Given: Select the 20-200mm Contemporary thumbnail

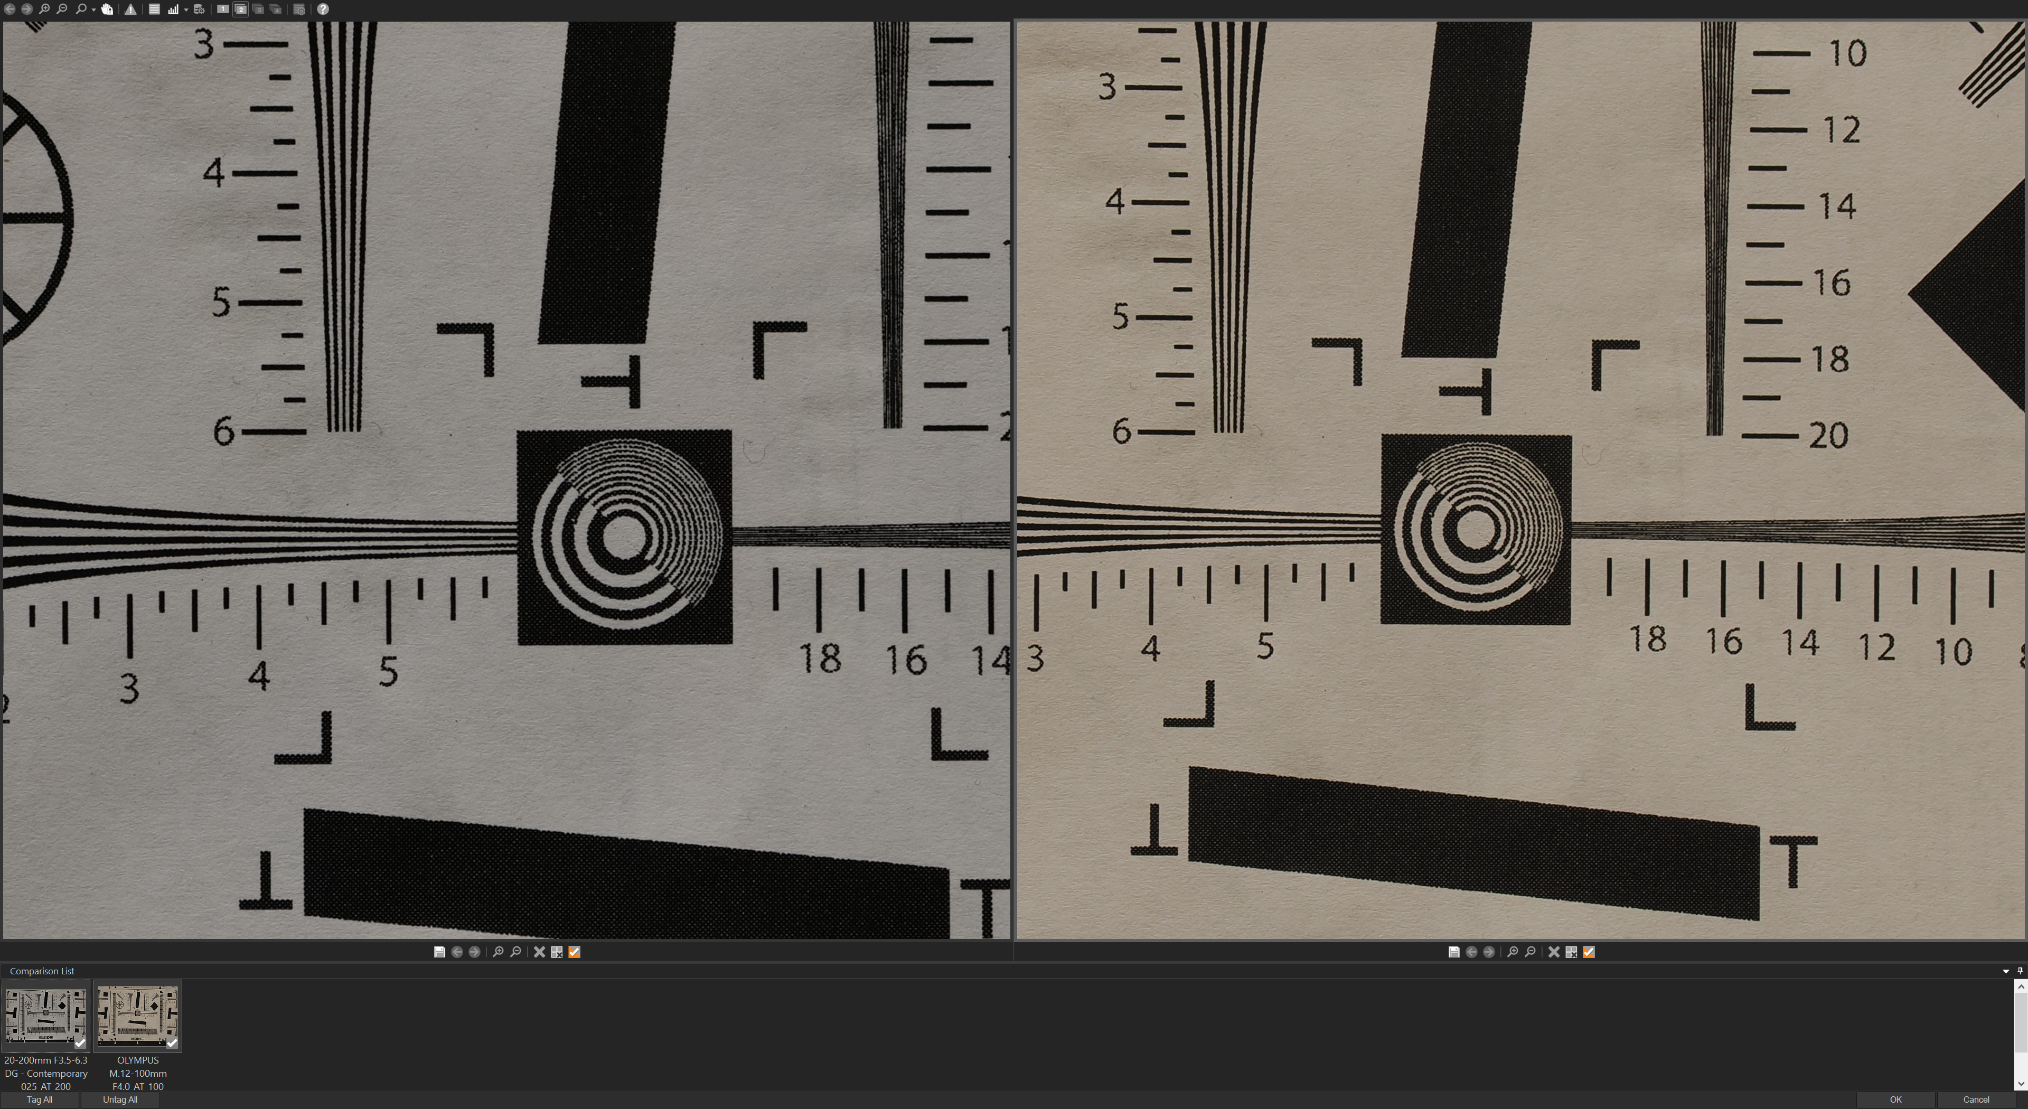Looking at the screenshot, I should pyautogui.click(x=45, y=1016).
